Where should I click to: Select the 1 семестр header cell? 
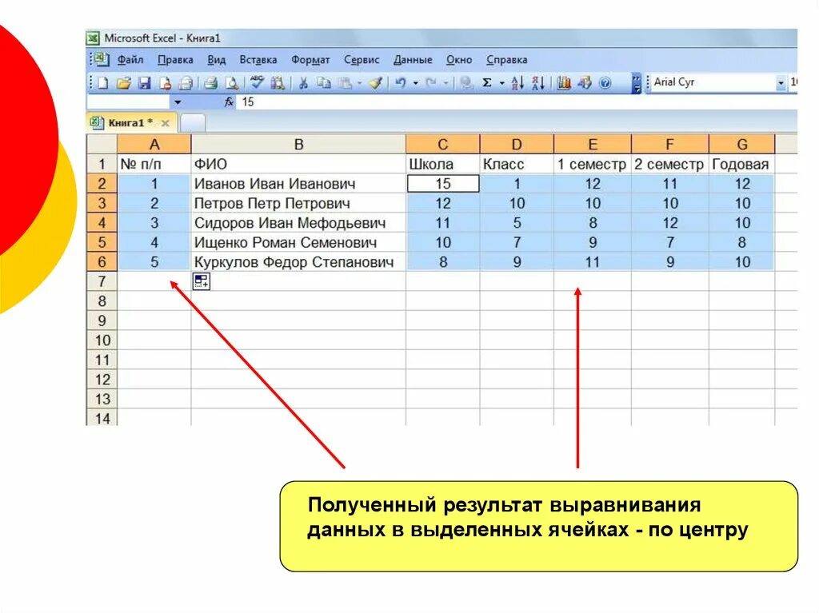[593, 164]
